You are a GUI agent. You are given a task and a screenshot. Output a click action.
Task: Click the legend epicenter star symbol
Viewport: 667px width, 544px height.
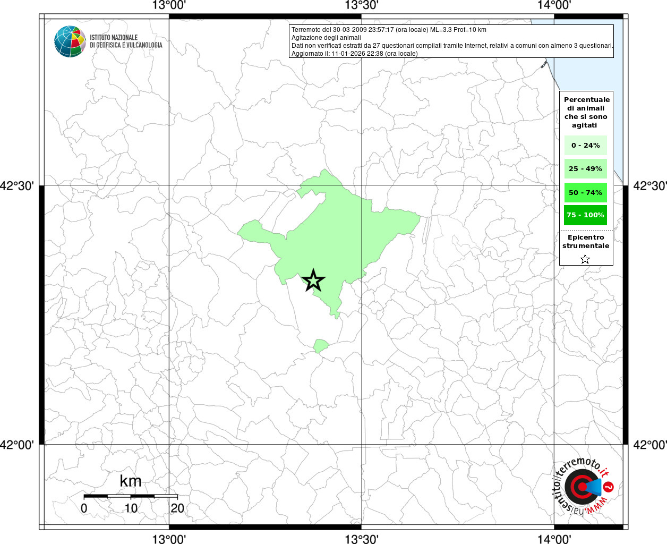tap(585, 259)
